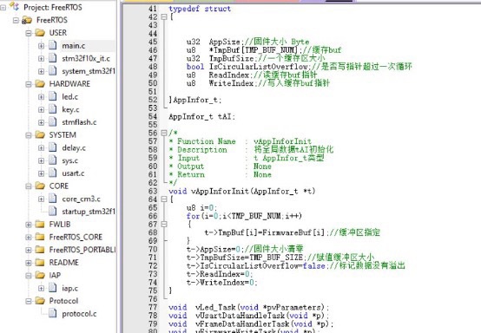Click the USER folder icon

pos(40,32)
